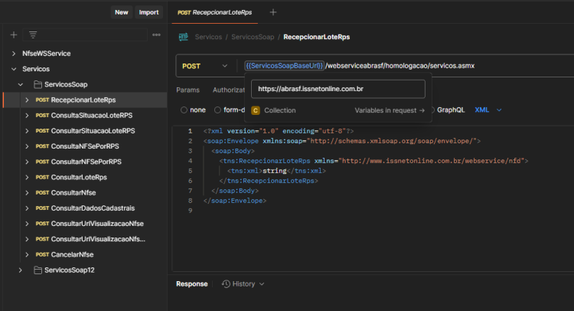Expand the NfseWSService collection
Image resolution: width=574 pixels, height=311 pixels.
click(14, 54)
